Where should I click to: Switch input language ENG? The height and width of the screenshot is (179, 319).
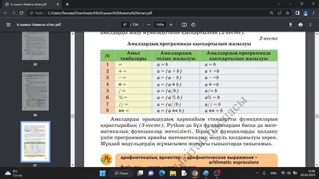274,173
